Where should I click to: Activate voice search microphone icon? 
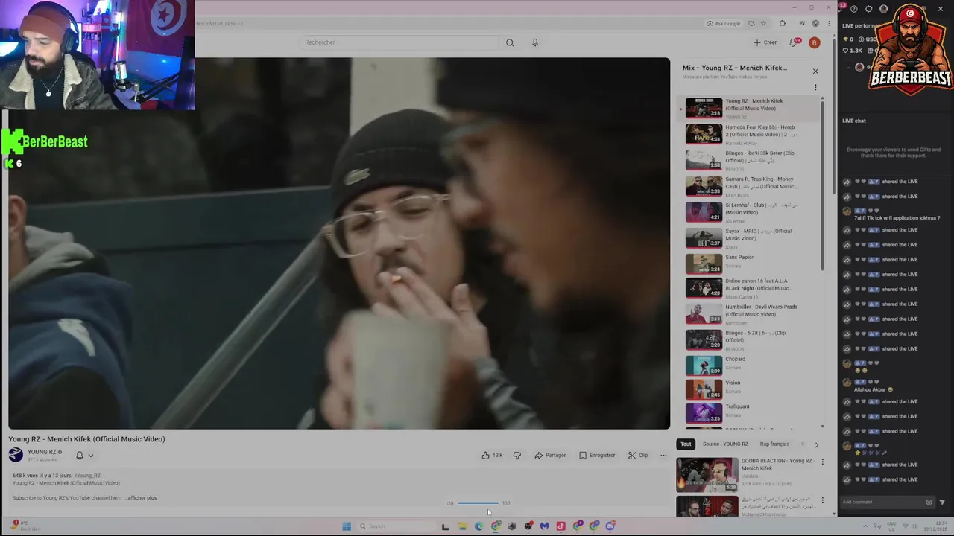point(535,42)
